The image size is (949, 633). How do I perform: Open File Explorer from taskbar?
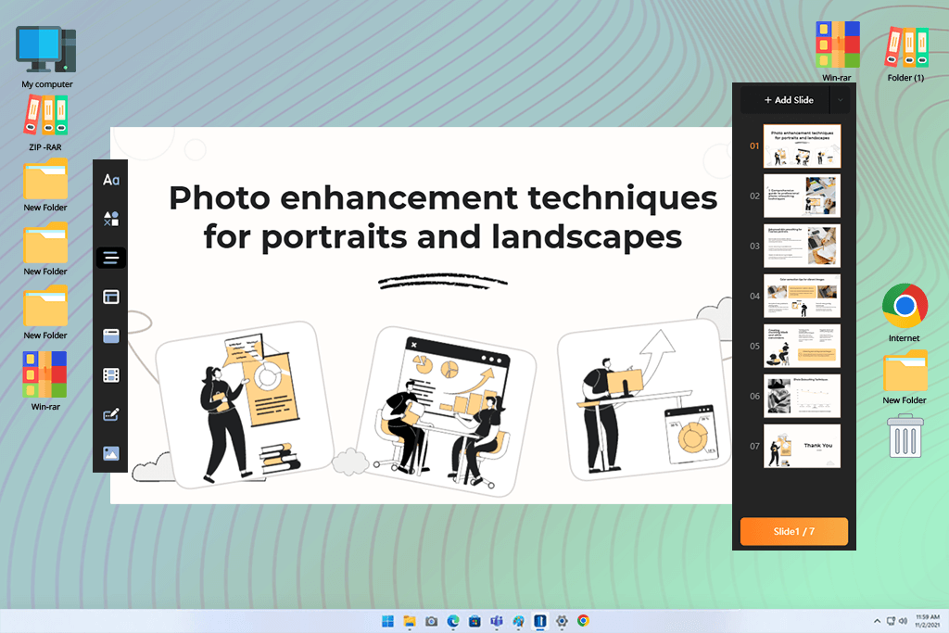[x=410, y=621]
